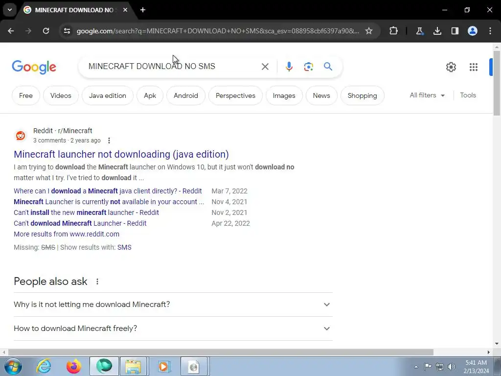The width and height of the screenshot is (501, 376).
Task: Open 'More results from www.reddit.com'
Action: click(67, 234)
